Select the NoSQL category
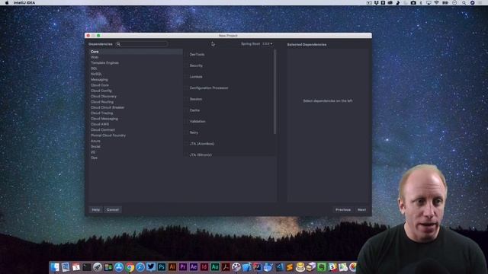This screenshot has height=274, width=488. (136, 74)
